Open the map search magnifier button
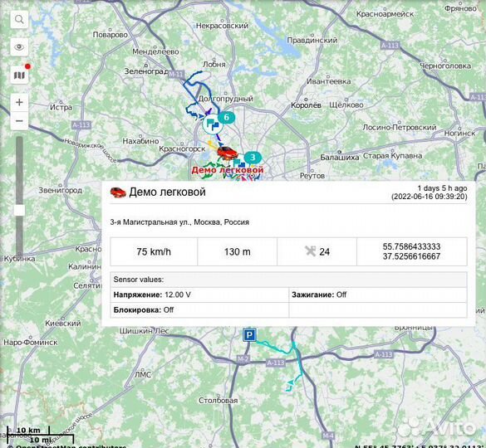The height and width of the screenshot is (448, 486). click(x=19, y=20)
